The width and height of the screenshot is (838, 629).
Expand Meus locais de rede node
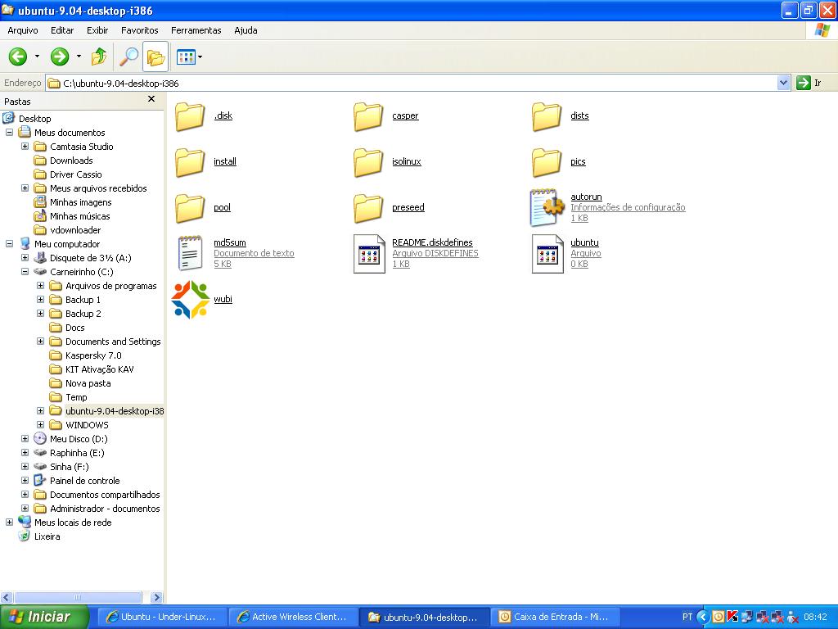pos(9,522)
